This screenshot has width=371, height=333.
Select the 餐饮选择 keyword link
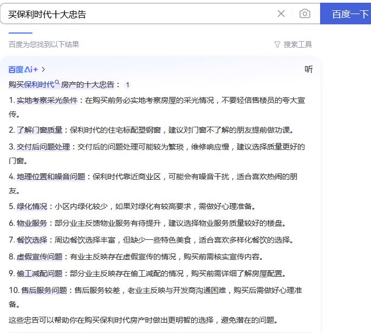pos(32,240)
